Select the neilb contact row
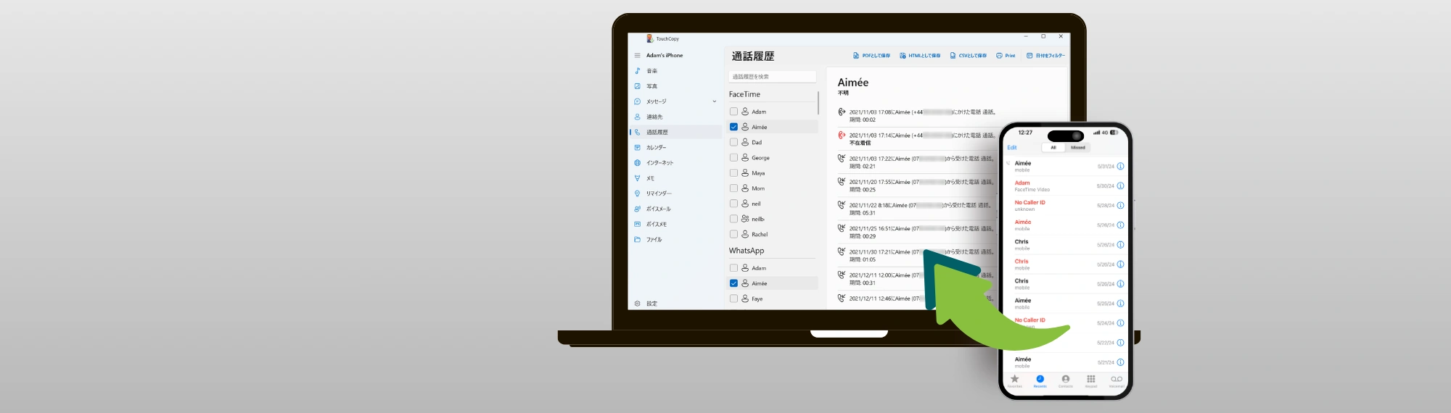This screenshot has width=1451, height=413. (x=773, y=219)
